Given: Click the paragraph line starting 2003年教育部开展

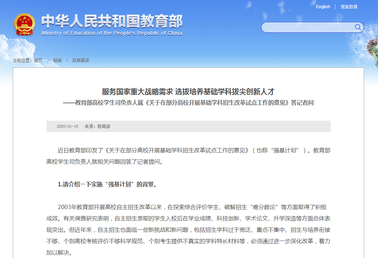Looking at the screenshot, I should [192, 207].
